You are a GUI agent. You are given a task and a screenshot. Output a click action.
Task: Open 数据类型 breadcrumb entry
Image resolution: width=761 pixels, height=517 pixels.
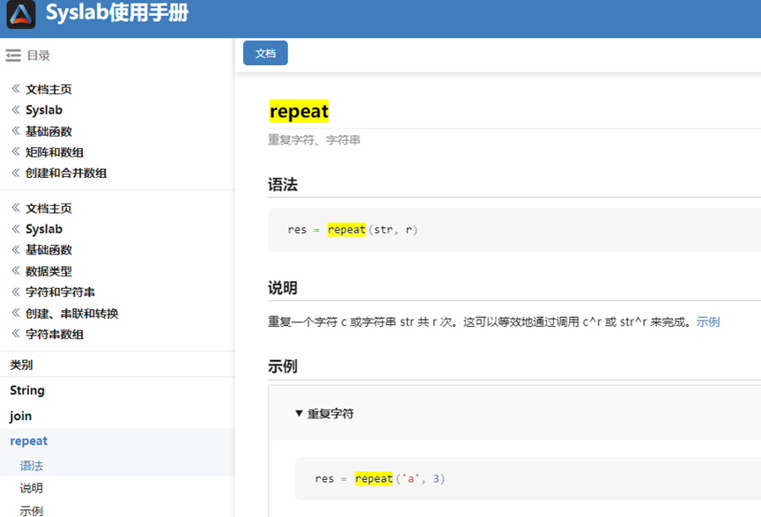pos(48,271)
